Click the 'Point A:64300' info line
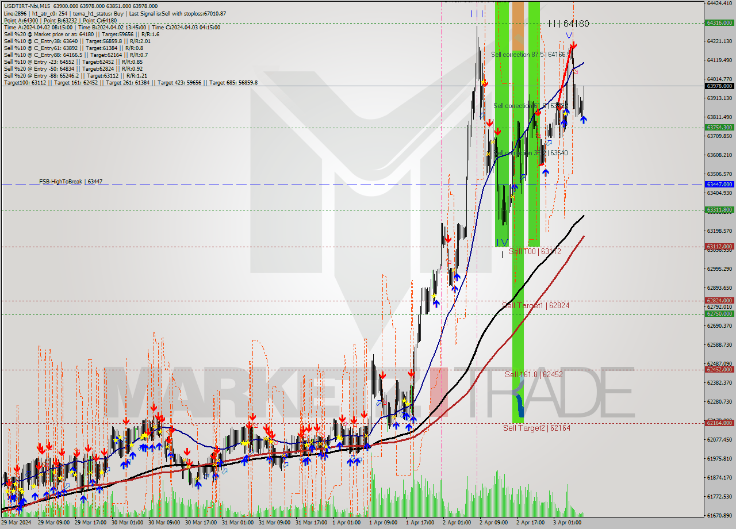This screenshot has height=529, width=736. (x=60, y=20)
